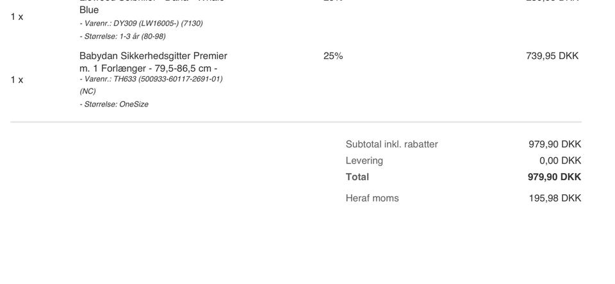Click the Varenr. TH633 item number line
The height and width of the screenshot is (284, 615).
pos(151,79)
